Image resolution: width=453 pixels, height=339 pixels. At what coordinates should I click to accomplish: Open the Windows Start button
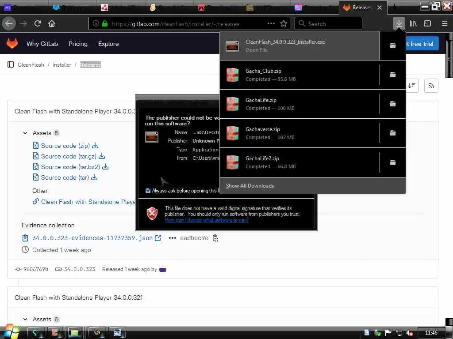coord(11,332)
